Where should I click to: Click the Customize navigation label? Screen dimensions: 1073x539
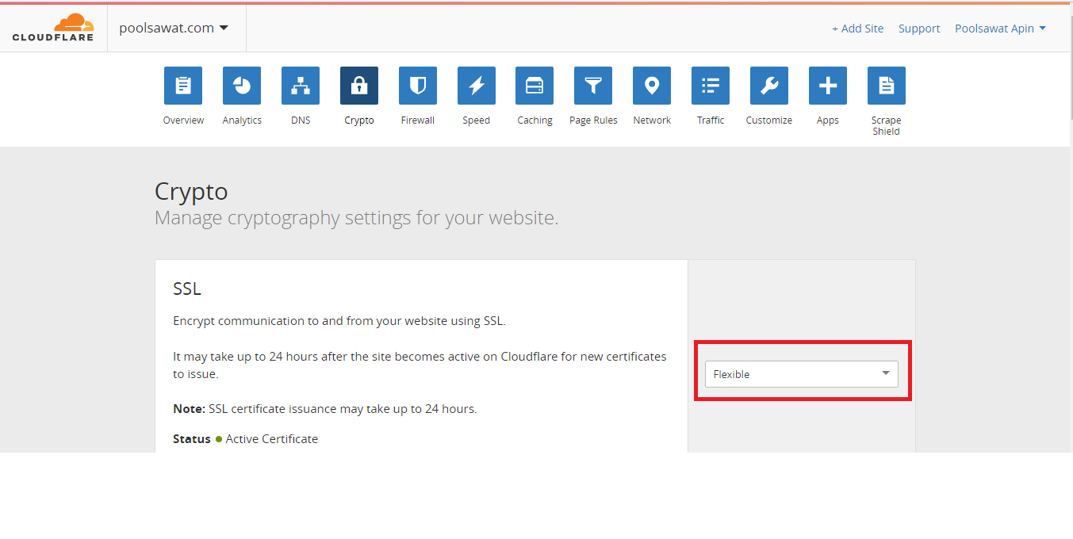coord(769,120)
